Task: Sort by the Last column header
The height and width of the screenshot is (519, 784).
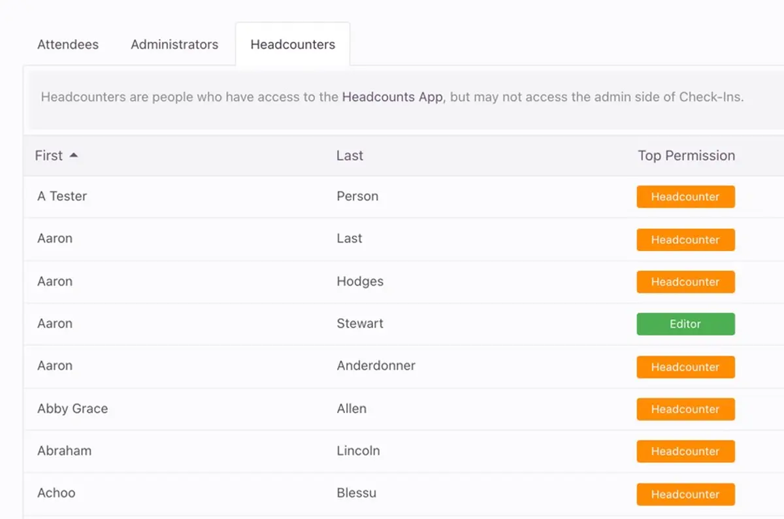Action: pyautogui.click(x=350, y=156)
